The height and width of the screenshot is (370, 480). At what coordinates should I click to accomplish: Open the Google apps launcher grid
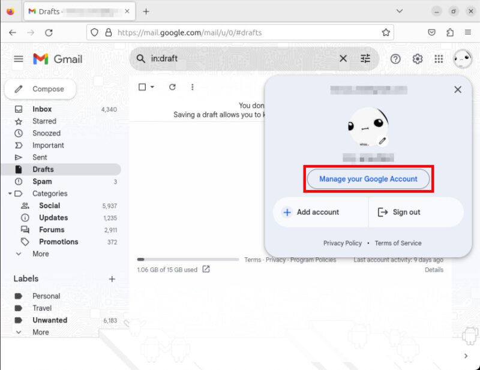[439, 59]
